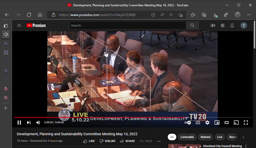The width and height of the screenshot is (256, 148).
Task: Select the Related filter chip
Action: (x=205, y=137)
